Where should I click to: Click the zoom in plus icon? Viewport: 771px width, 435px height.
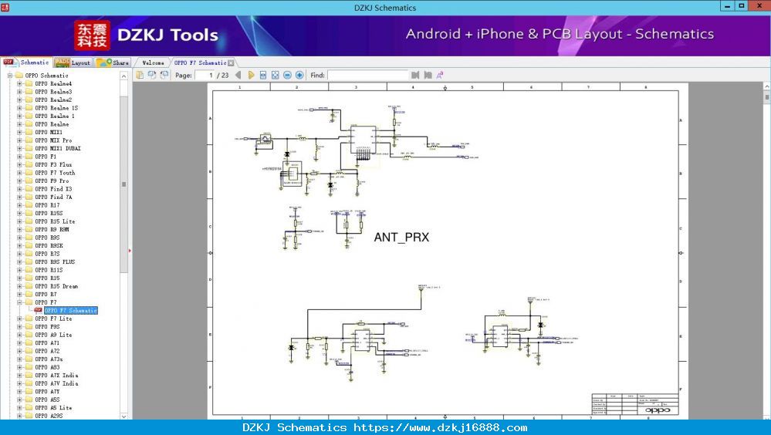(x=299, y=76)
